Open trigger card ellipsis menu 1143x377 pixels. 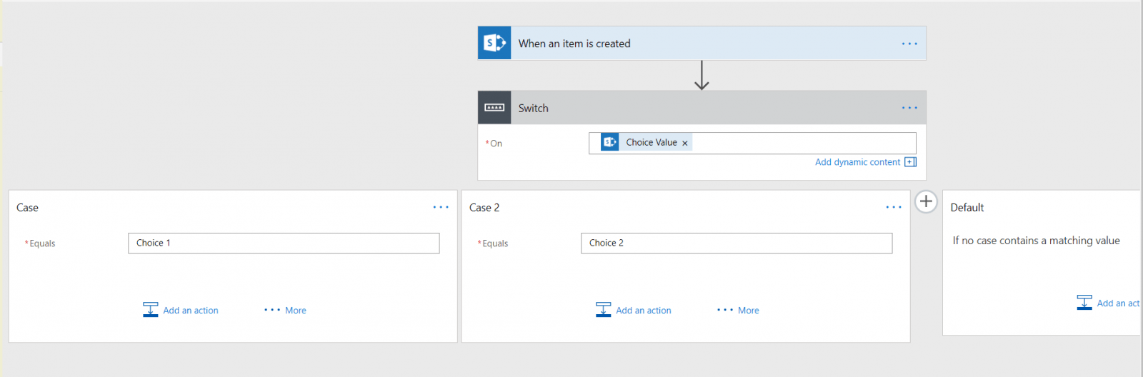point(909,44)
